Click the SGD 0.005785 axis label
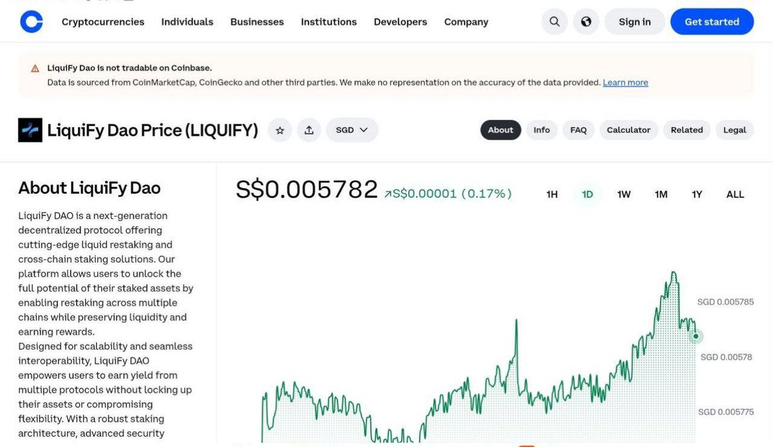The width and height of the screenshot is (773, 447). point(725,302)
